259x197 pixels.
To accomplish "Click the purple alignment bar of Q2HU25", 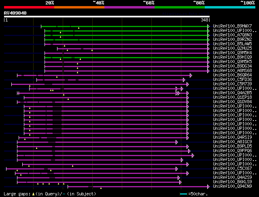I will pos(132,49).
